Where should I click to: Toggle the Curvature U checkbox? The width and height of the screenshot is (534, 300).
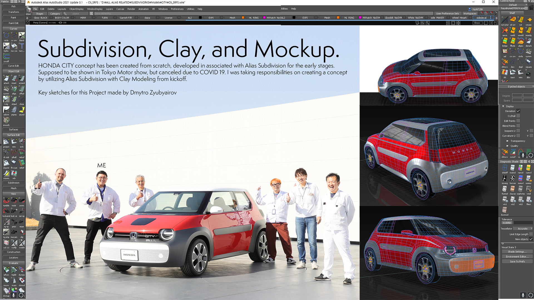pos(518,136)
